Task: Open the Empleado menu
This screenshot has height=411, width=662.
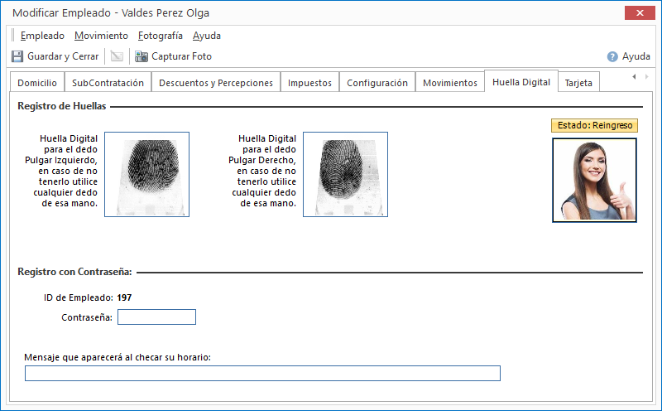Action: coord(42,36)
